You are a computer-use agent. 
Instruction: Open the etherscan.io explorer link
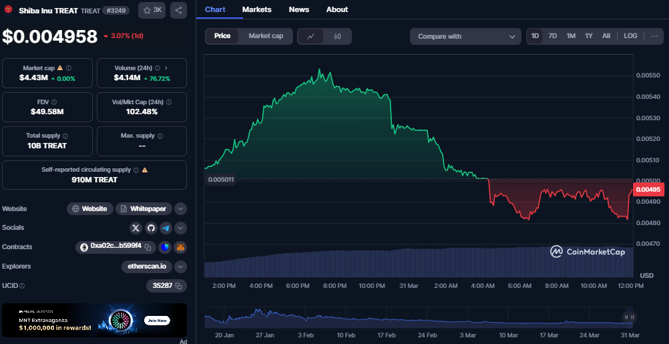click(x=147, y=267)
